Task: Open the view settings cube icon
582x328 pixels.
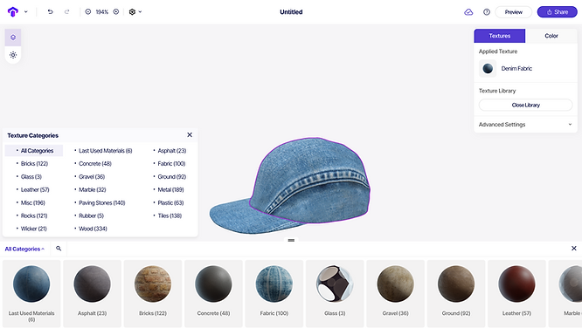Action: coord(132,12)
